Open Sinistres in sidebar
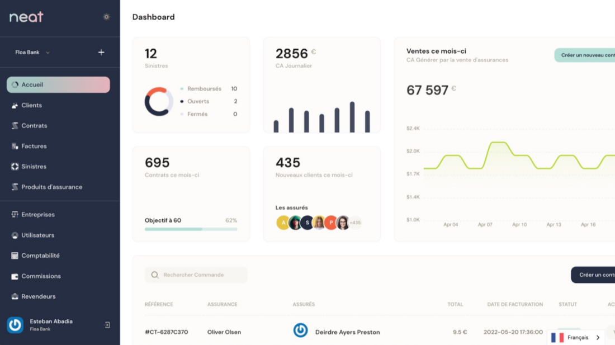This screenshot has width=615, height=345. [34, 166]
